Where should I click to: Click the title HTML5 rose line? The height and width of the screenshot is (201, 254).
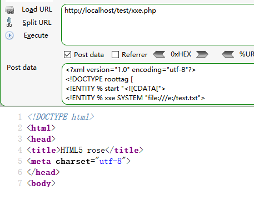(85, 150)
